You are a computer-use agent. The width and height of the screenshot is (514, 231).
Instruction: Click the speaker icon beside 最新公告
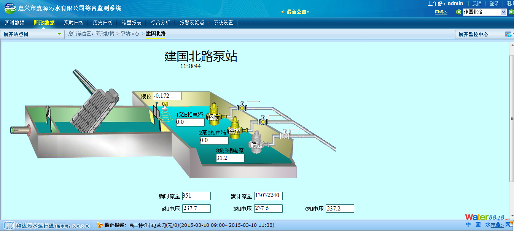click(x=283, y=12)
